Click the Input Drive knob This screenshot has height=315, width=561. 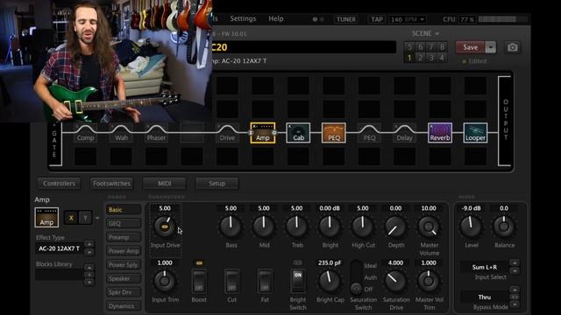point(165,227)
